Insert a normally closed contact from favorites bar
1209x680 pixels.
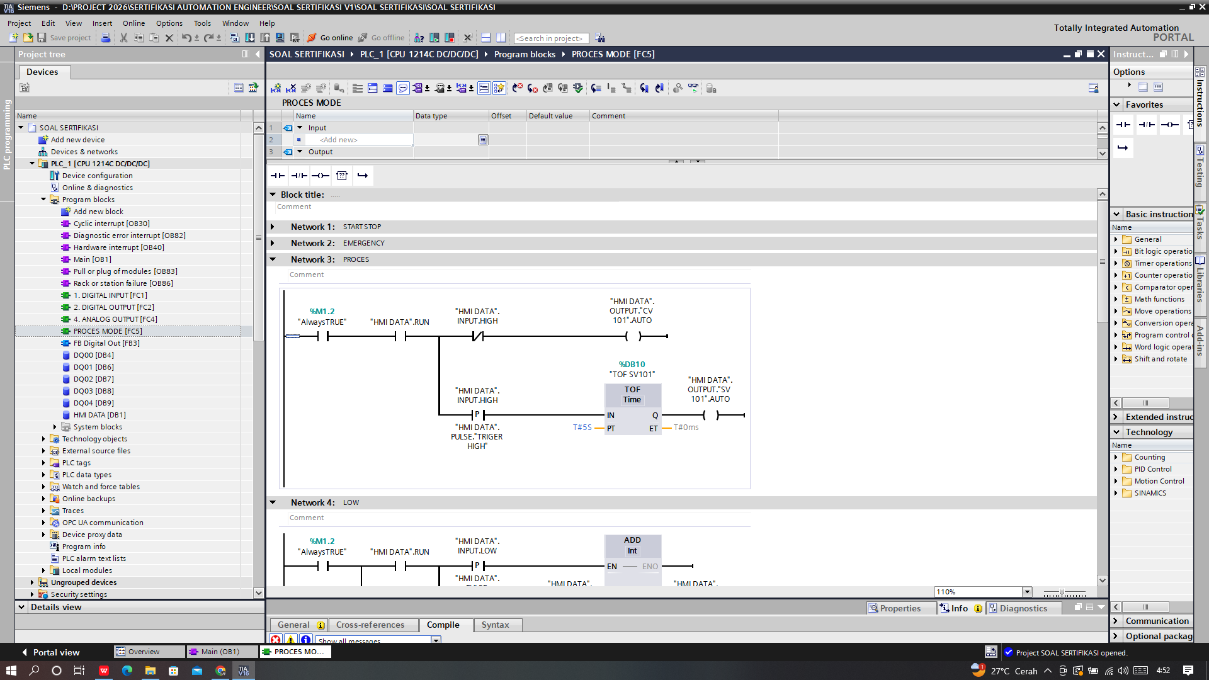click(299, 176)
